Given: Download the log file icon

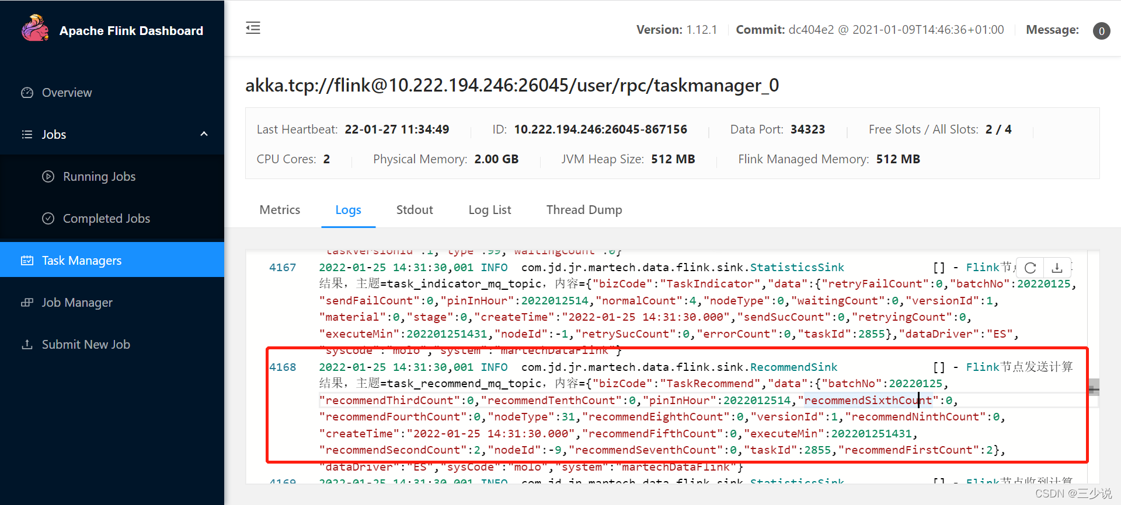Looking at the screenshot, I should coord(1057,268).
